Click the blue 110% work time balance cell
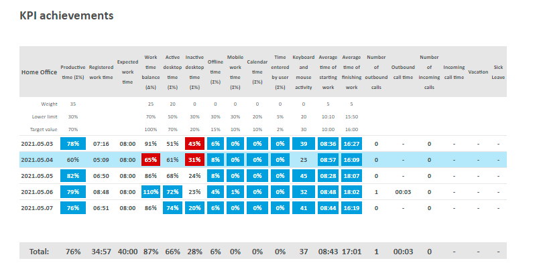This screenshot has width=539, height=275. (x=151, y=192)
